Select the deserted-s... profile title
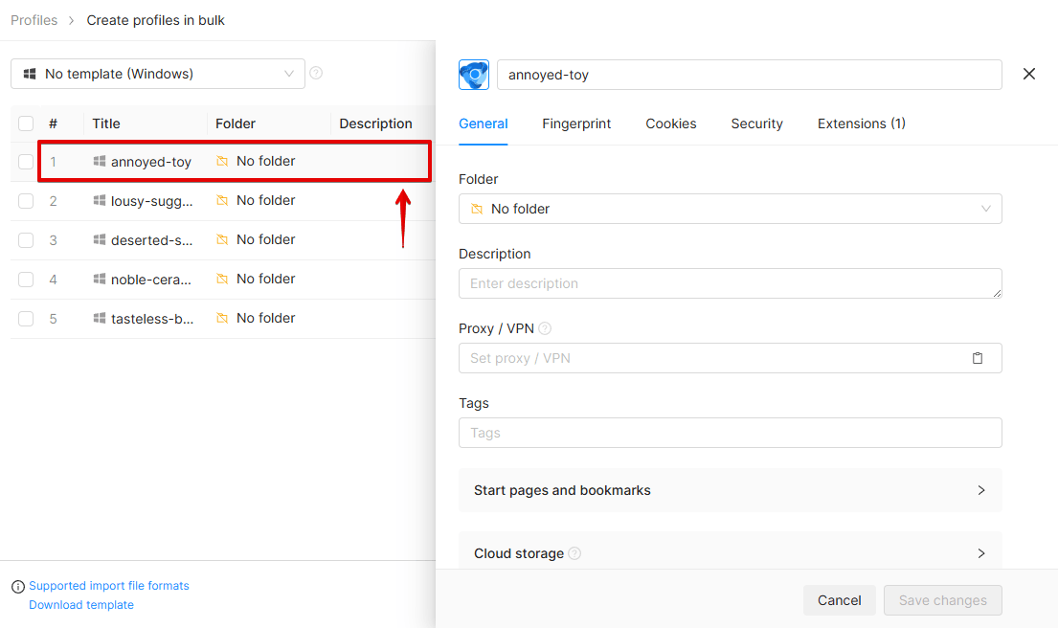 click(x=152, y=240)
